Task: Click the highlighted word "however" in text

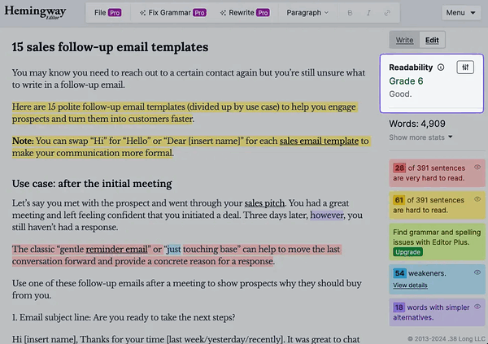Action: [x=327, y=216]
